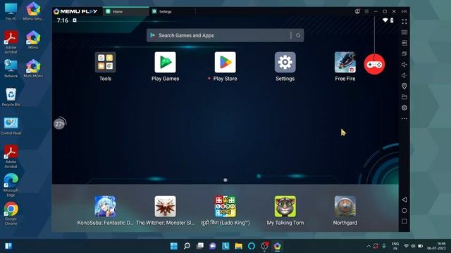Open the Widgets button on the taskbar
The height and width of the screenshot is (253, 451).
(x=8, y=246)
